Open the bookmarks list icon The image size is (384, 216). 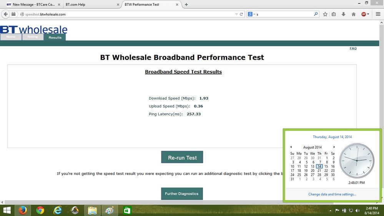(334, 14)
